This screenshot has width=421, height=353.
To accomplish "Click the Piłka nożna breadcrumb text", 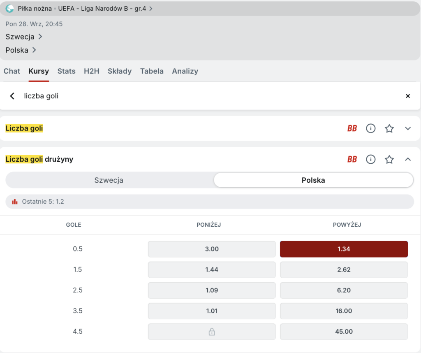I will tap(35, 9).
